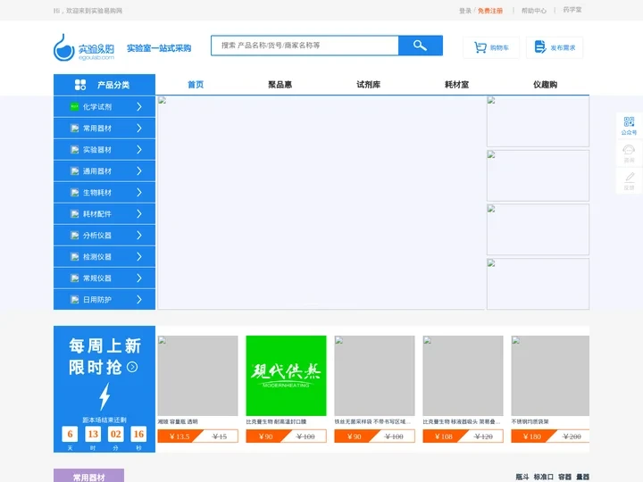Click the 分析仪器 category label
This screenshot has height=482, width=643.
[97, 236]
